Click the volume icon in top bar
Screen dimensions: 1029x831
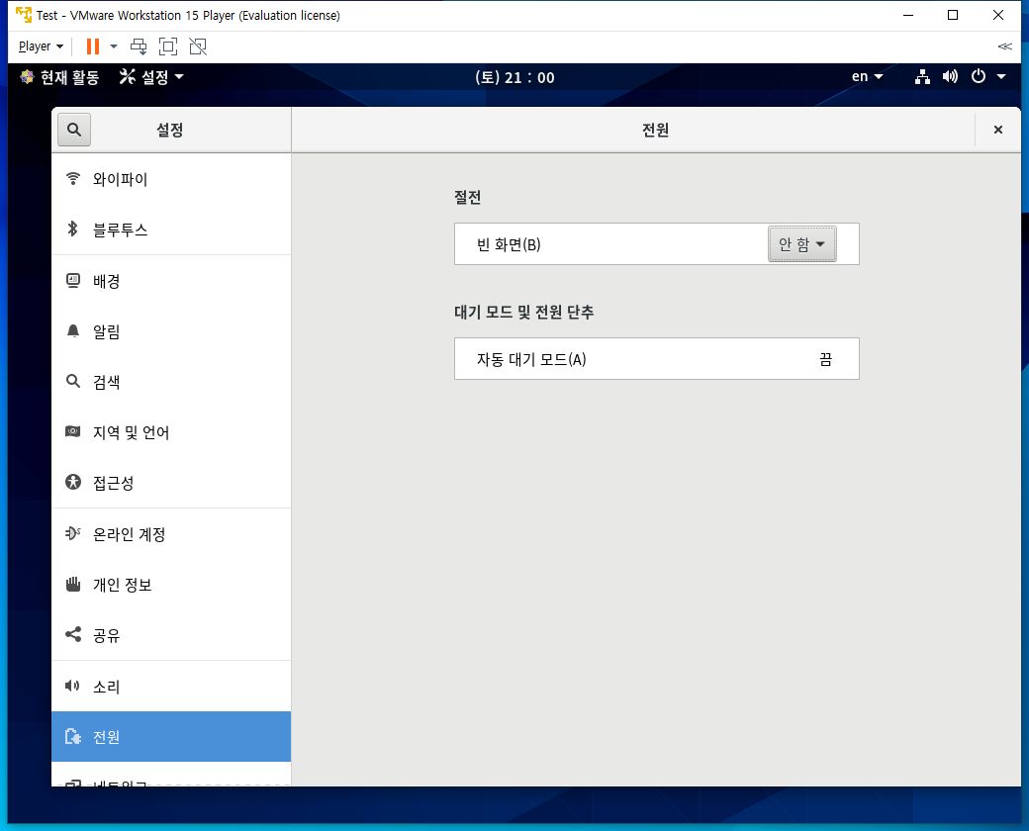click(x=950, y=77)
